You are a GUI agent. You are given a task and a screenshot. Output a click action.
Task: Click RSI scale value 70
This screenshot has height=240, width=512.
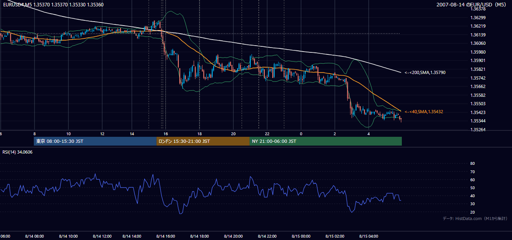[x=472, y=172]
